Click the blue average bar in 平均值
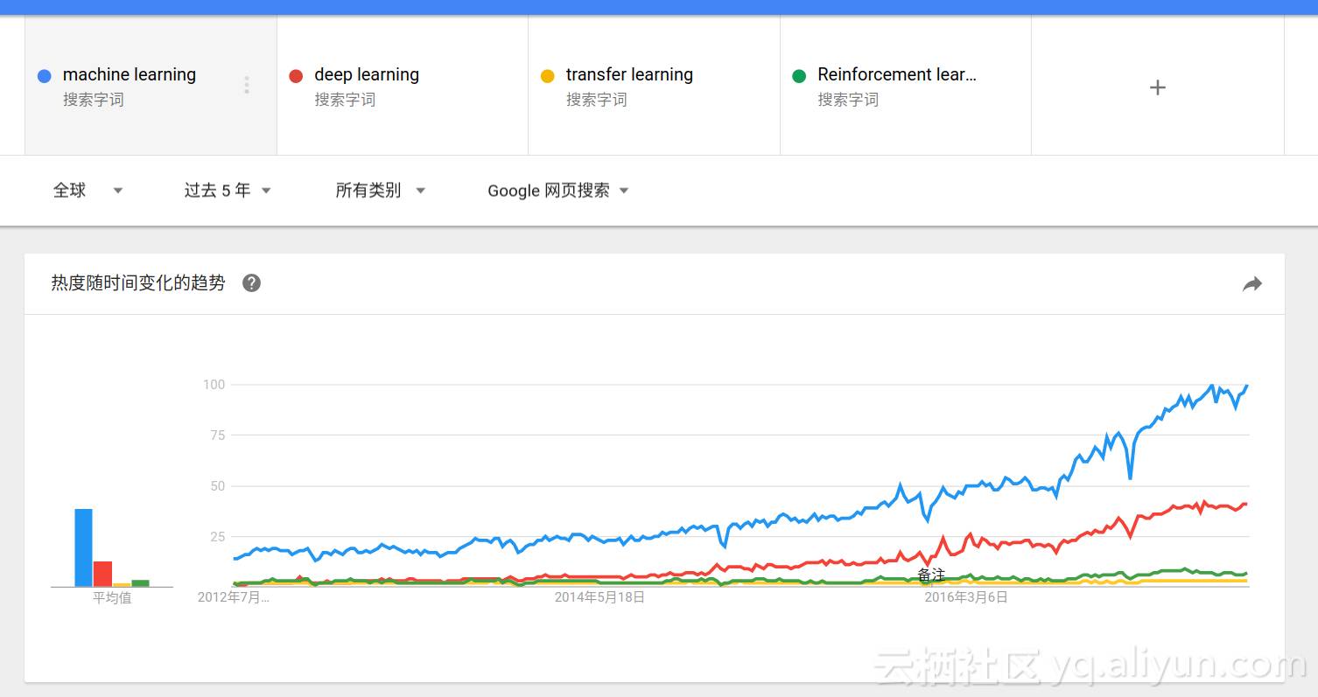The image size is (1318, 697). (83, 547)
